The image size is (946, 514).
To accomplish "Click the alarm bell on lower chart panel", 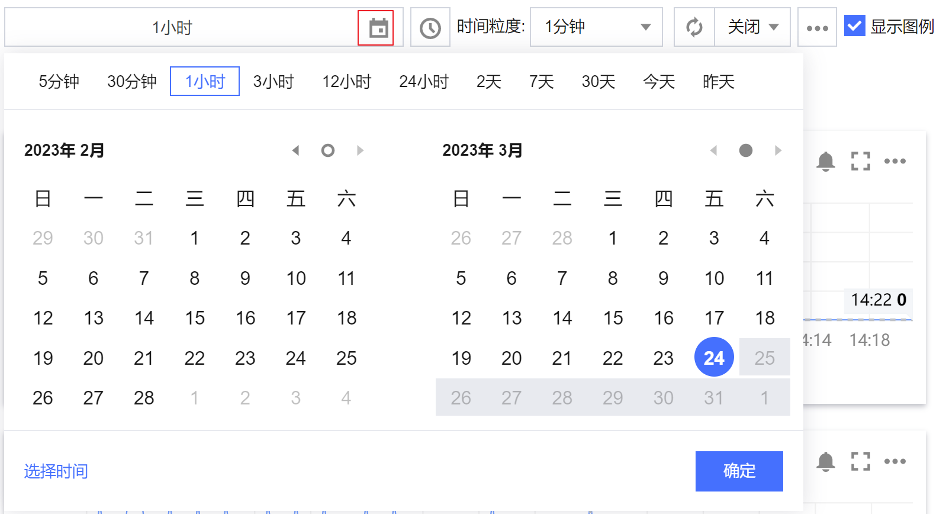I will point(826,461).
